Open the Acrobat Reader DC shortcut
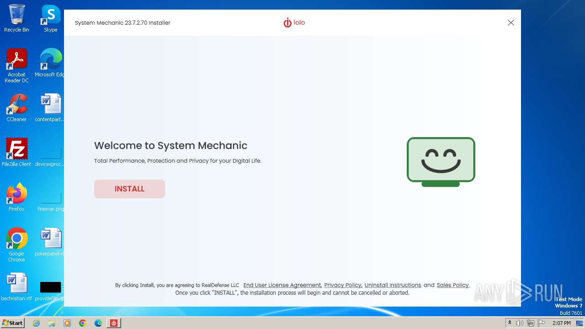 tap(16, 66)
